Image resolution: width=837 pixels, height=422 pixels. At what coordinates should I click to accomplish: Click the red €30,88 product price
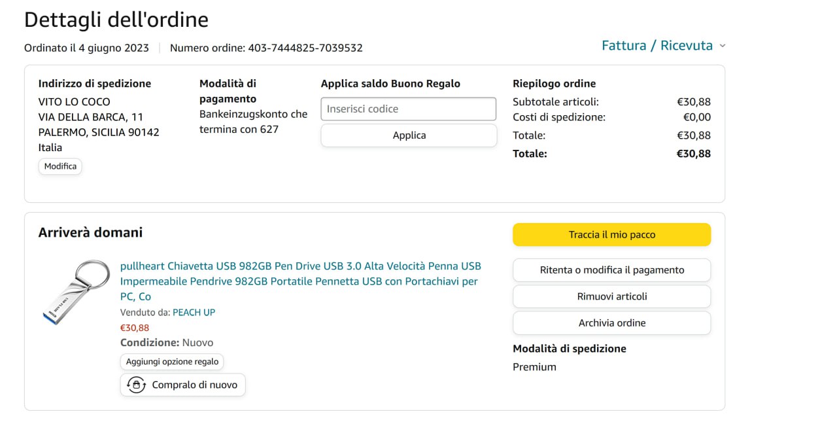(135, 328)
